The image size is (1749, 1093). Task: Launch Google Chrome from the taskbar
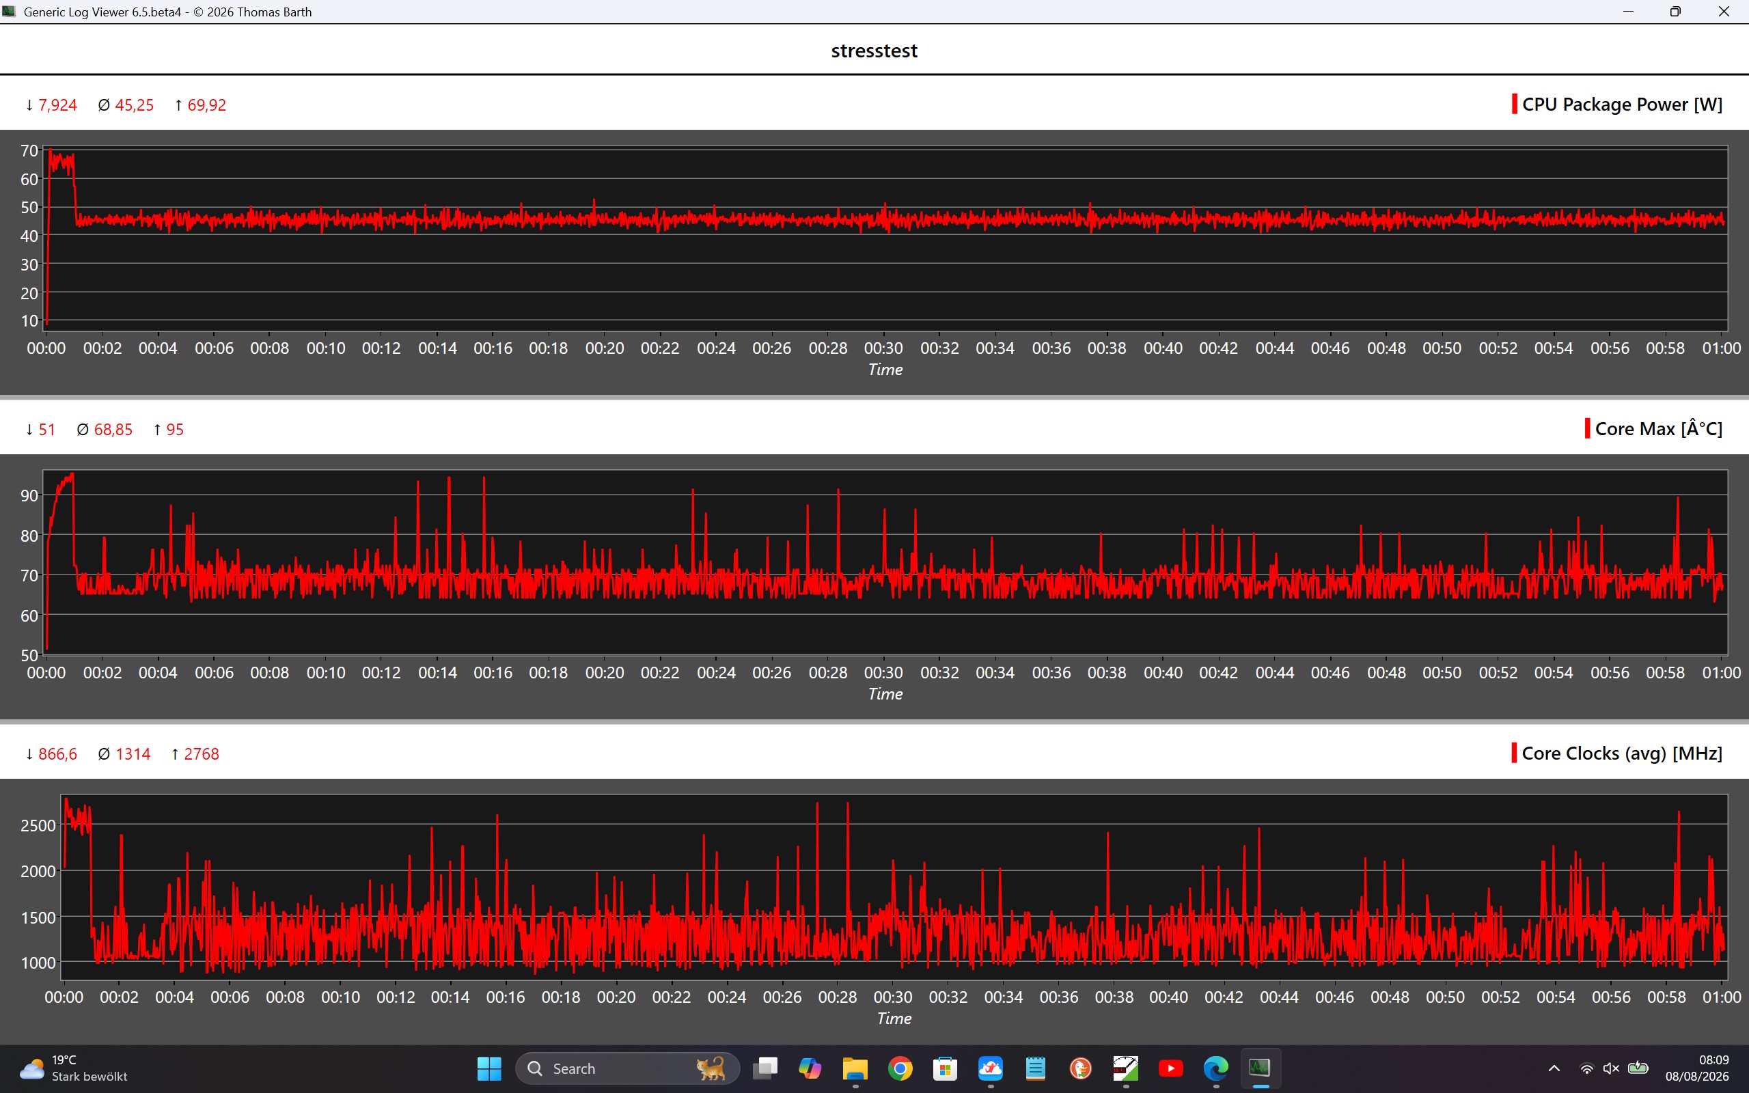(900, 1068)
